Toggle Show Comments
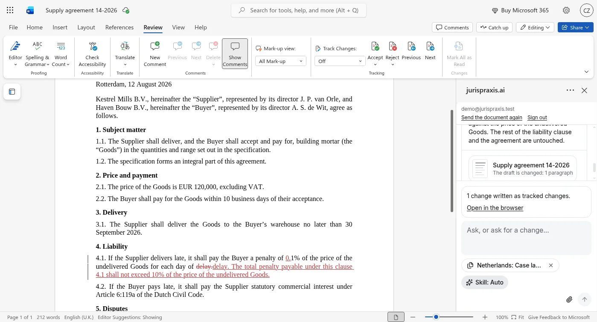This screenshot has height=322, width=597. tap(235, 53)
